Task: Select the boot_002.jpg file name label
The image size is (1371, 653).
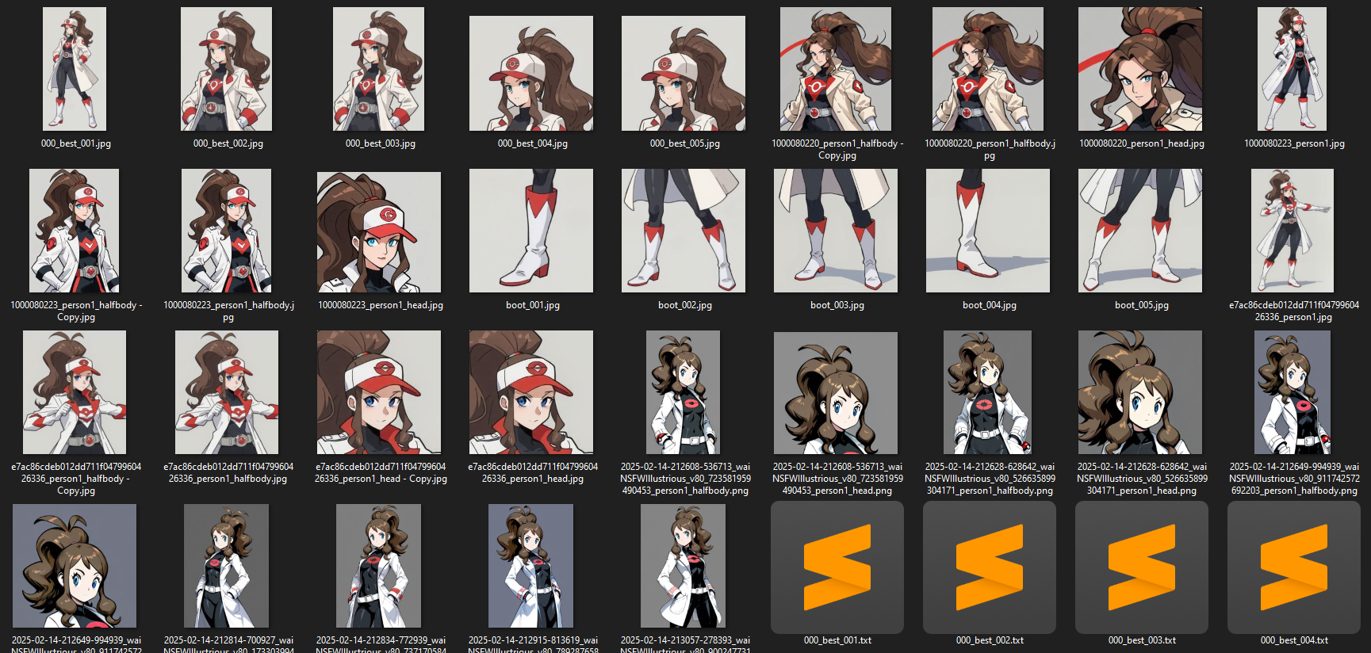Action: [685, 305]
